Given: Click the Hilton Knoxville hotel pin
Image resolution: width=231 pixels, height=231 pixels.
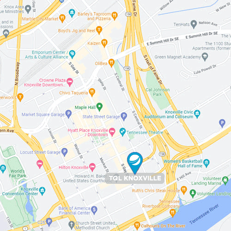Looking at the screenshot, I should 92,167.
